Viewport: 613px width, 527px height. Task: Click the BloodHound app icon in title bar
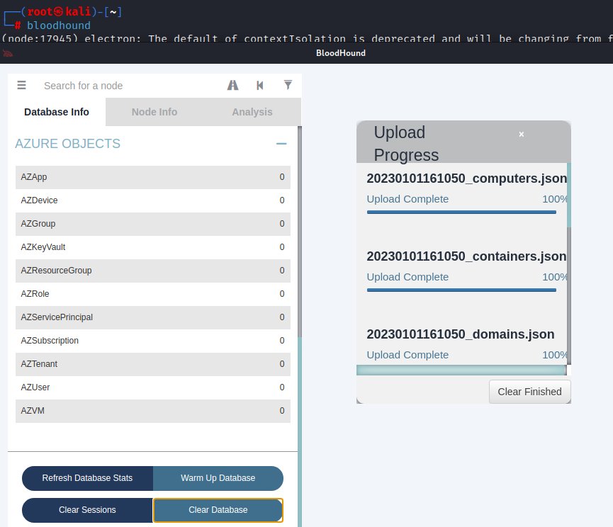click(7, 53)
